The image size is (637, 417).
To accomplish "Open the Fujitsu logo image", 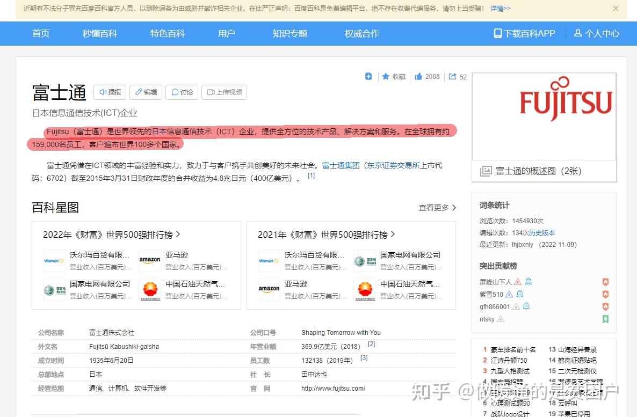I will [x=545, y=116].
